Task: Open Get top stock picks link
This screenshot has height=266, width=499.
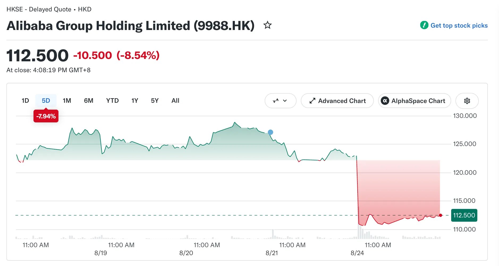Action: [459, 25]
